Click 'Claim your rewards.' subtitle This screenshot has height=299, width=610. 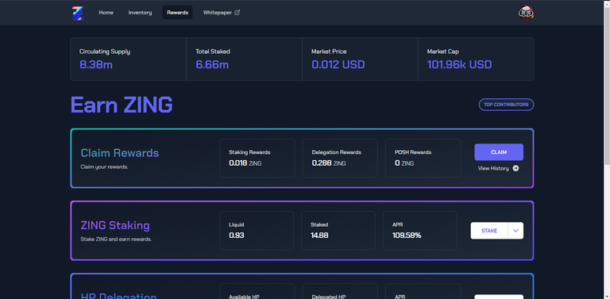point(104,167)
